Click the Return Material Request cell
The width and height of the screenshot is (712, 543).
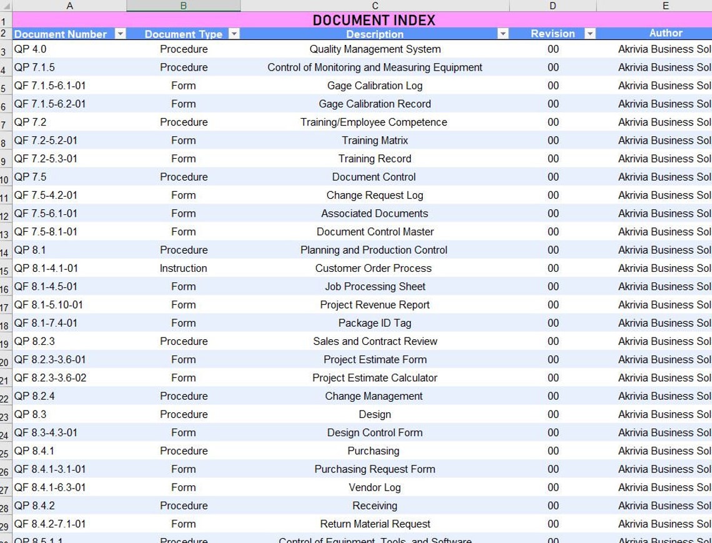374,524
